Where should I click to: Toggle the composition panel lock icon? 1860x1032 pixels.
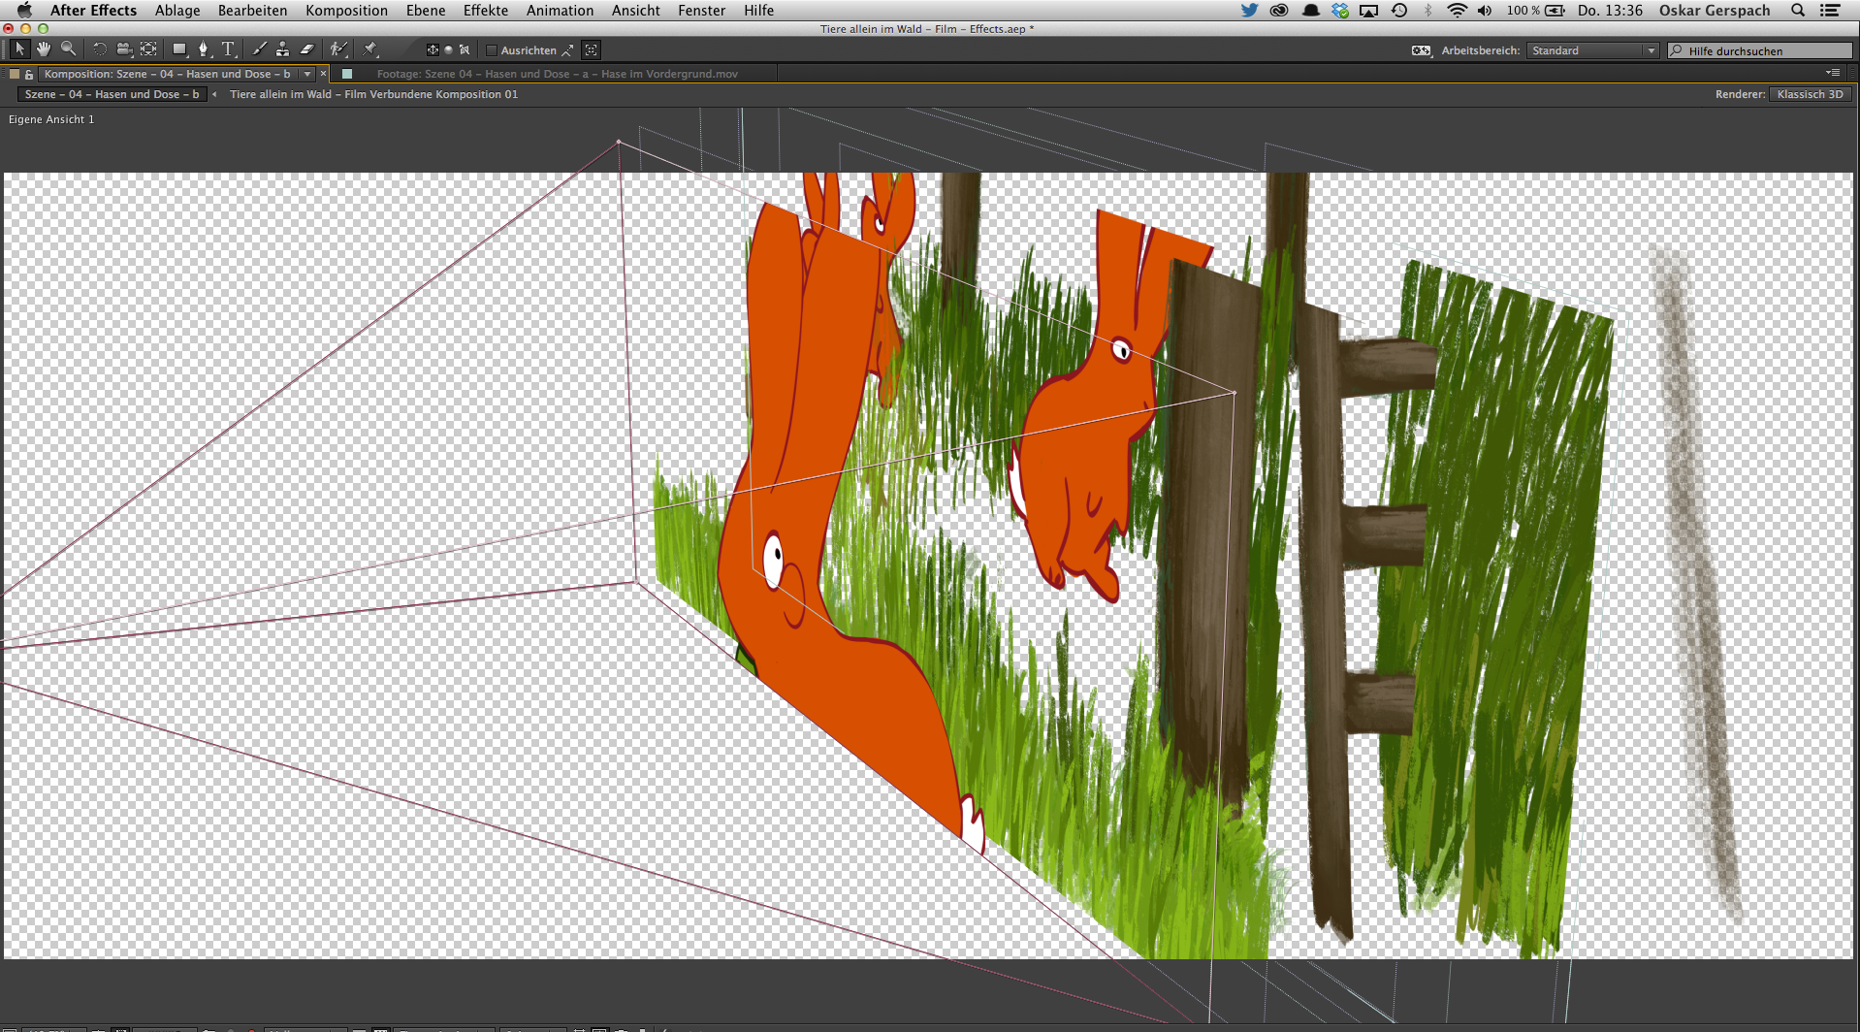[x=29, y=74]
